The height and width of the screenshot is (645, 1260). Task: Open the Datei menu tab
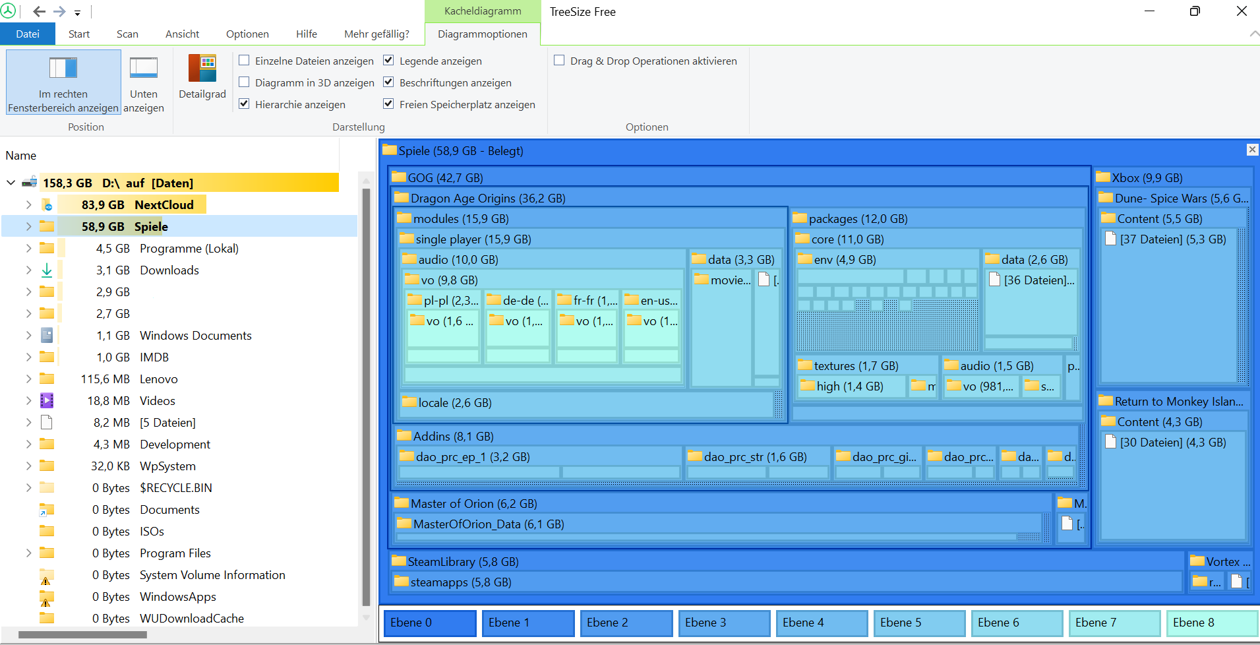point(28,34)
